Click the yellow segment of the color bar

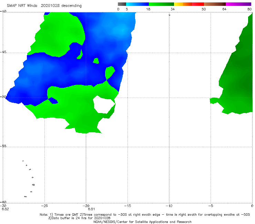[178, 4]
